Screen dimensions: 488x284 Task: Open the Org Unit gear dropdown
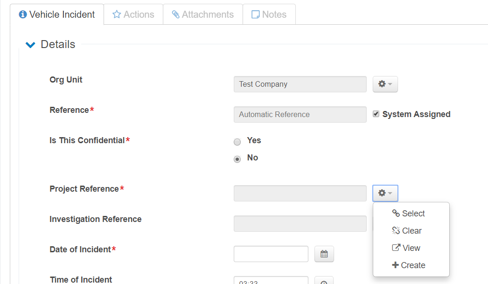pyautogui.click(x=385, y=84)
